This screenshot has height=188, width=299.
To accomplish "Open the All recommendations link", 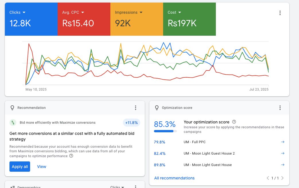I will click(x=174, y=178).
